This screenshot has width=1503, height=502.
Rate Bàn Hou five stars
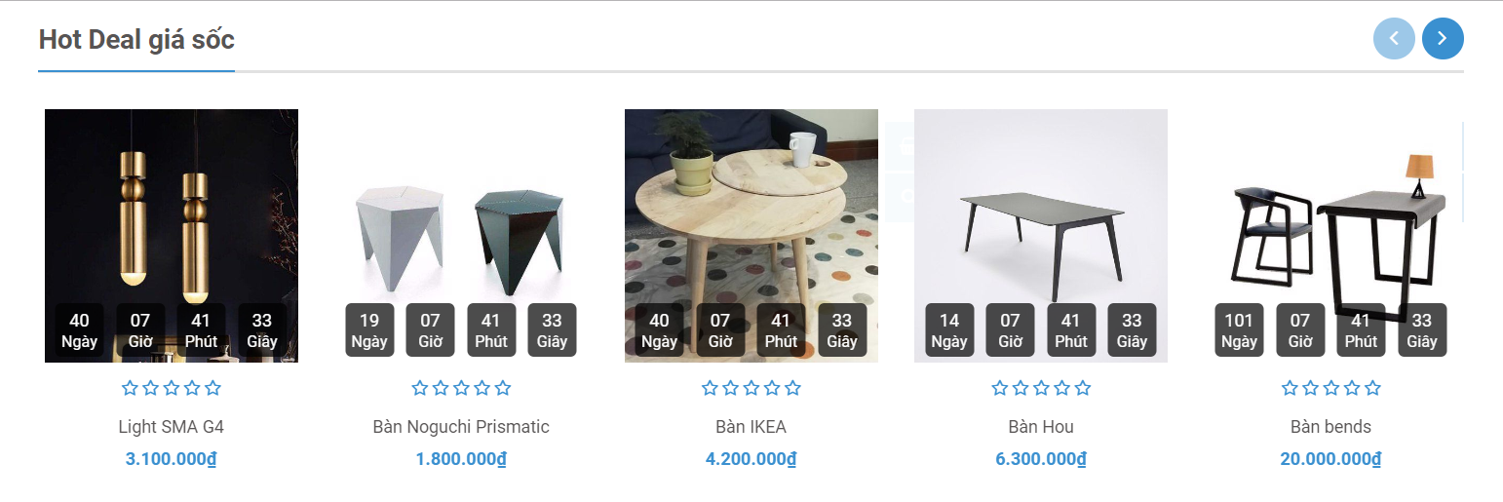1082,388
